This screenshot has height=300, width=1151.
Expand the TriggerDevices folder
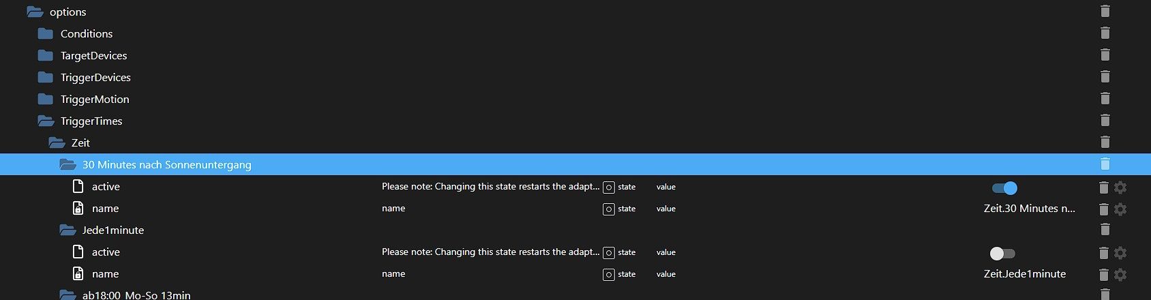46,78
